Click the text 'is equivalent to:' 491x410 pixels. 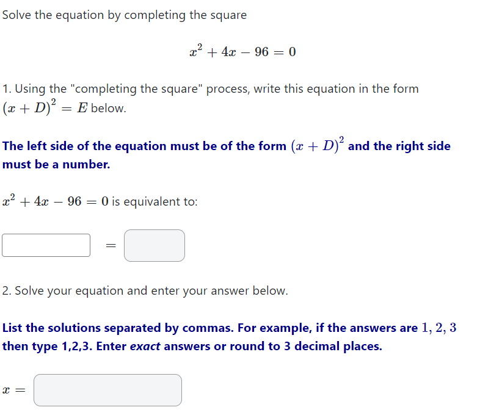coord(156,201)
